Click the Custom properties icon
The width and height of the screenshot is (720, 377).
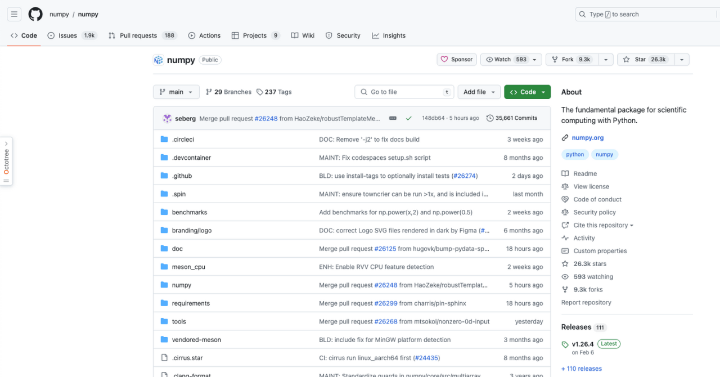(565, 251)
